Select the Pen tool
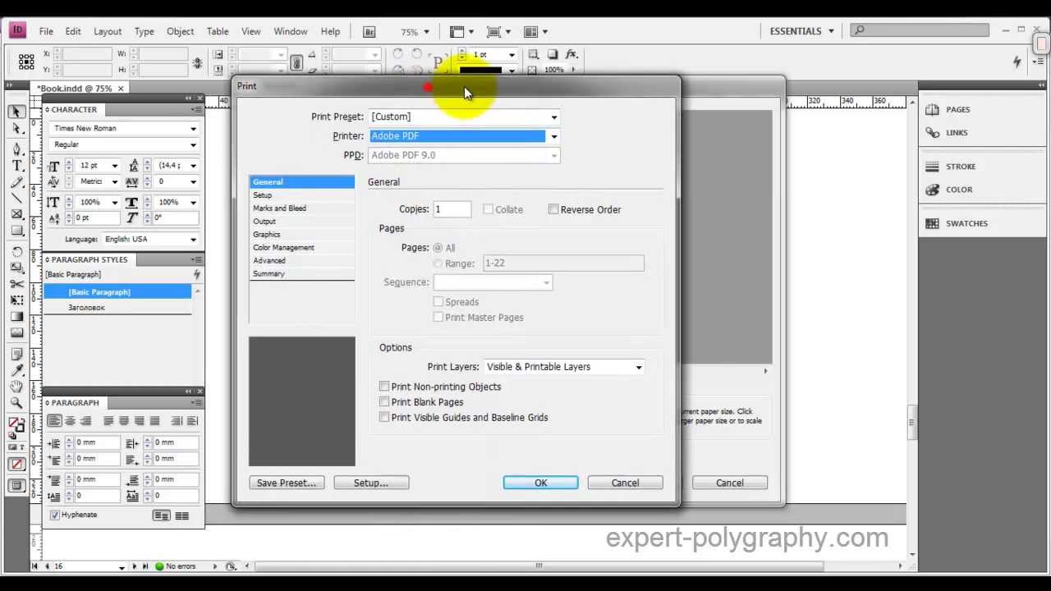Viewport: 1051px width, 591px height. point(16,149)
